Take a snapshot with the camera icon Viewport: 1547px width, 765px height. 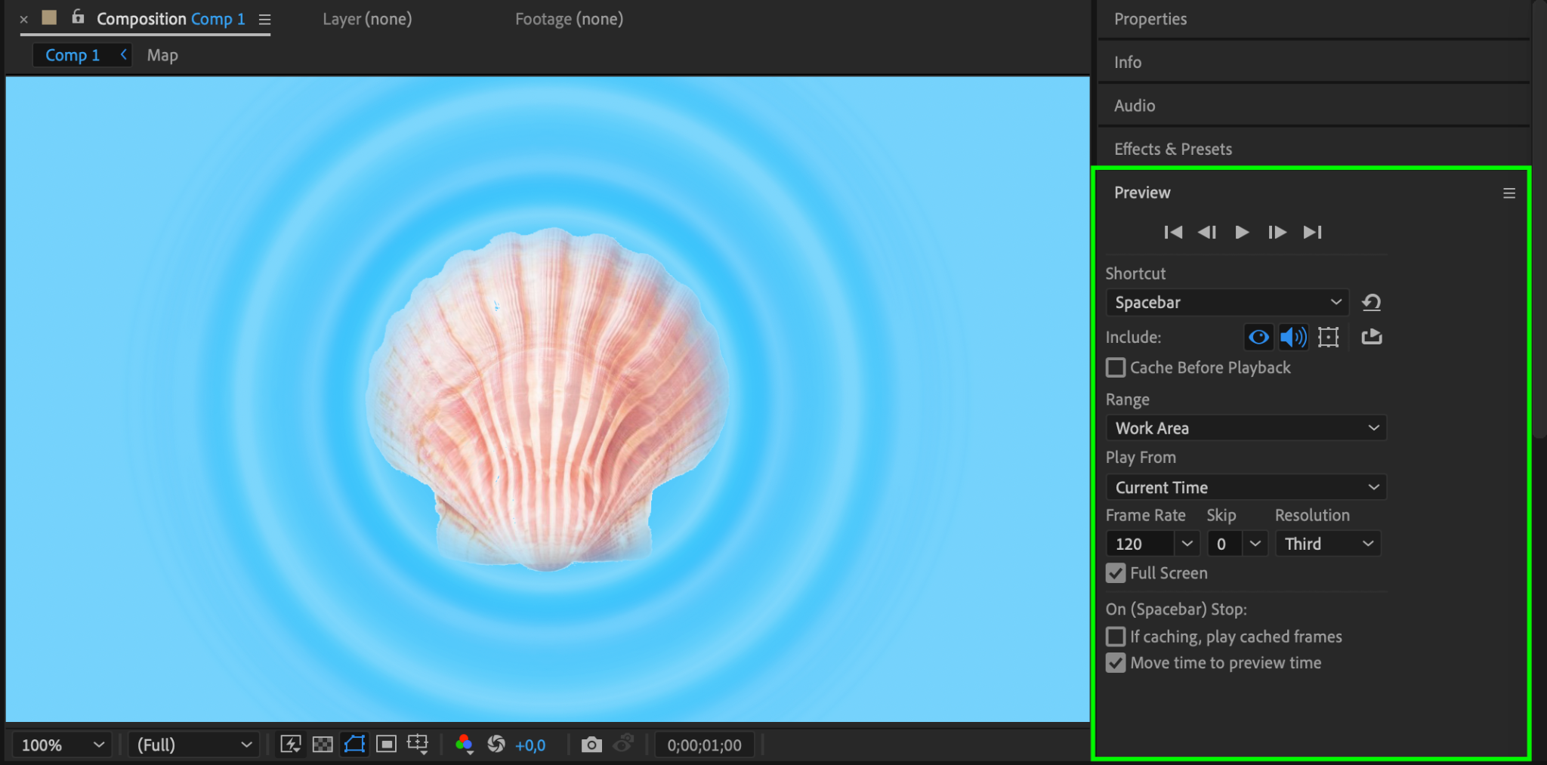pos(591,745)
